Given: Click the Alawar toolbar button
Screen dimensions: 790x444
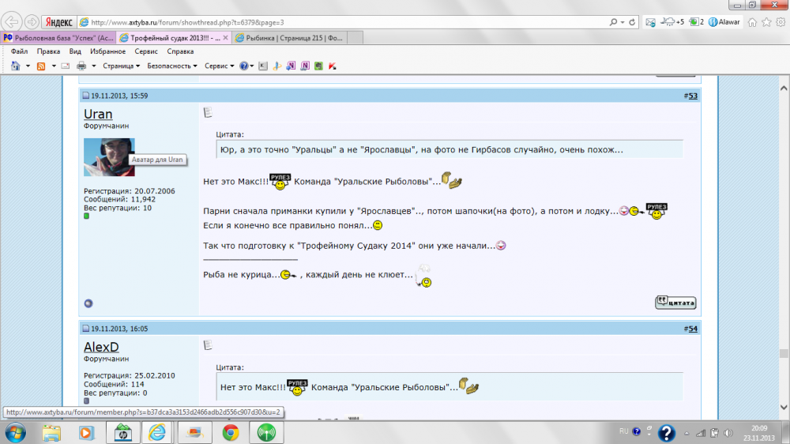Looking at the screenshot, I should pyautogui.click(x=724, y=22).
